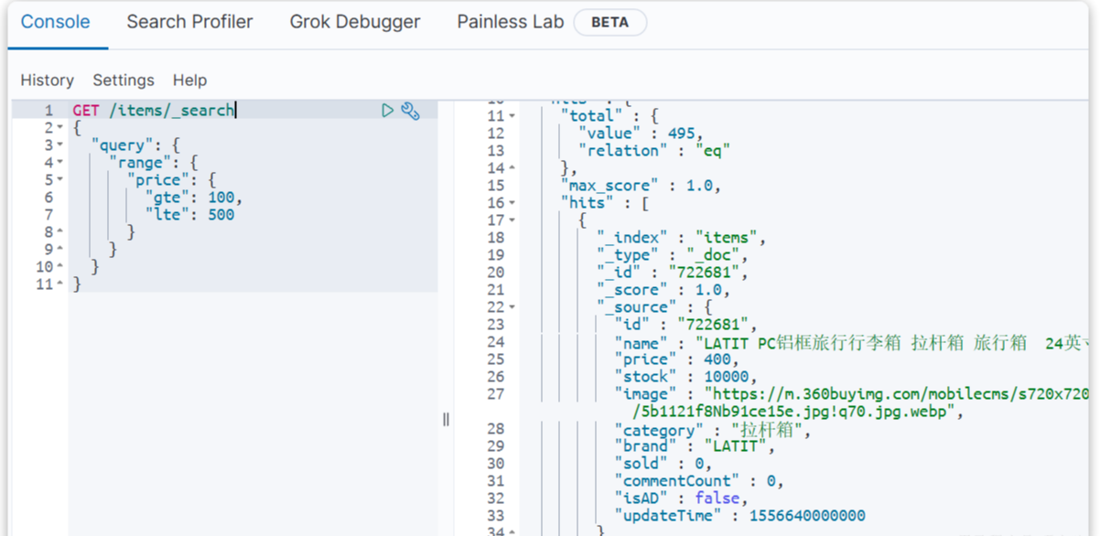
Task: Fold the first hit object on response line 17
Action: pyautogui.click(x=512, y=220)
